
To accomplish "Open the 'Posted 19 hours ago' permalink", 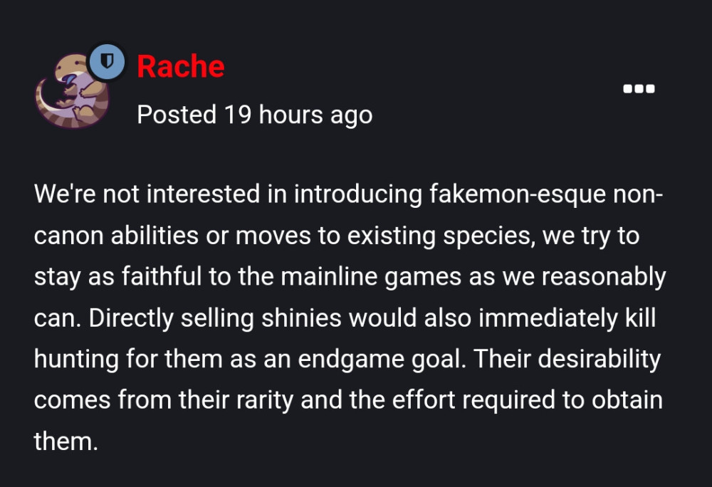I will pos(255,115).
